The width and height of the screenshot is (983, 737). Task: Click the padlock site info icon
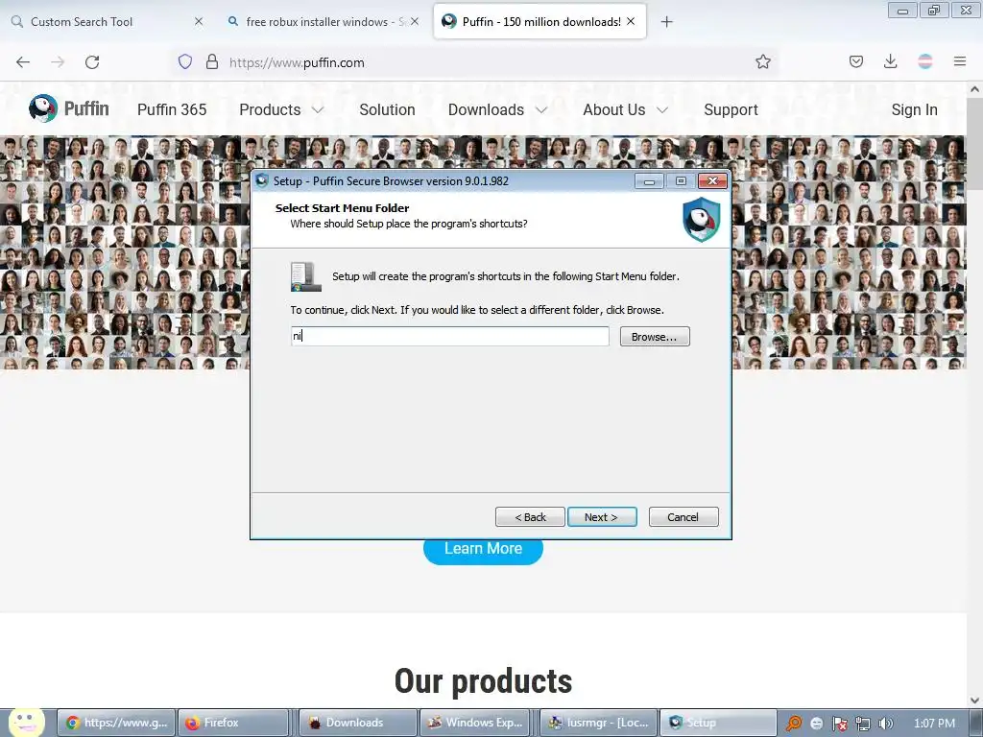[x=212, y=62]
